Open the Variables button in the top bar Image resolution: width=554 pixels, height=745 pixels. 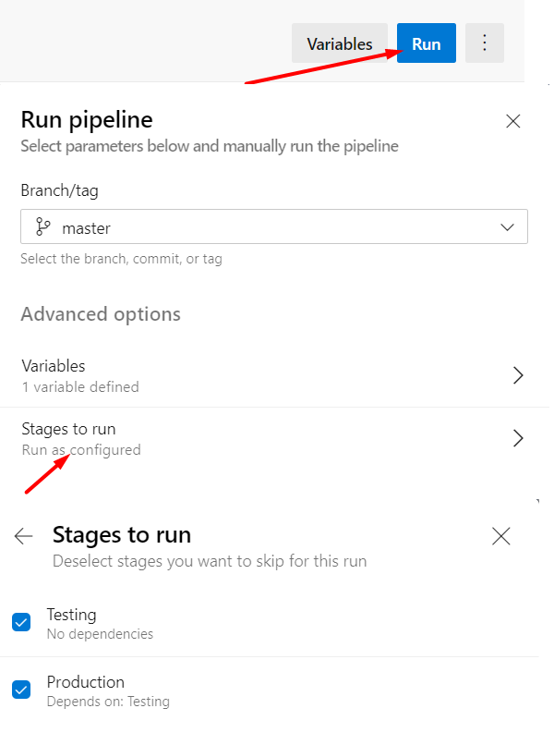pos(339,43)
